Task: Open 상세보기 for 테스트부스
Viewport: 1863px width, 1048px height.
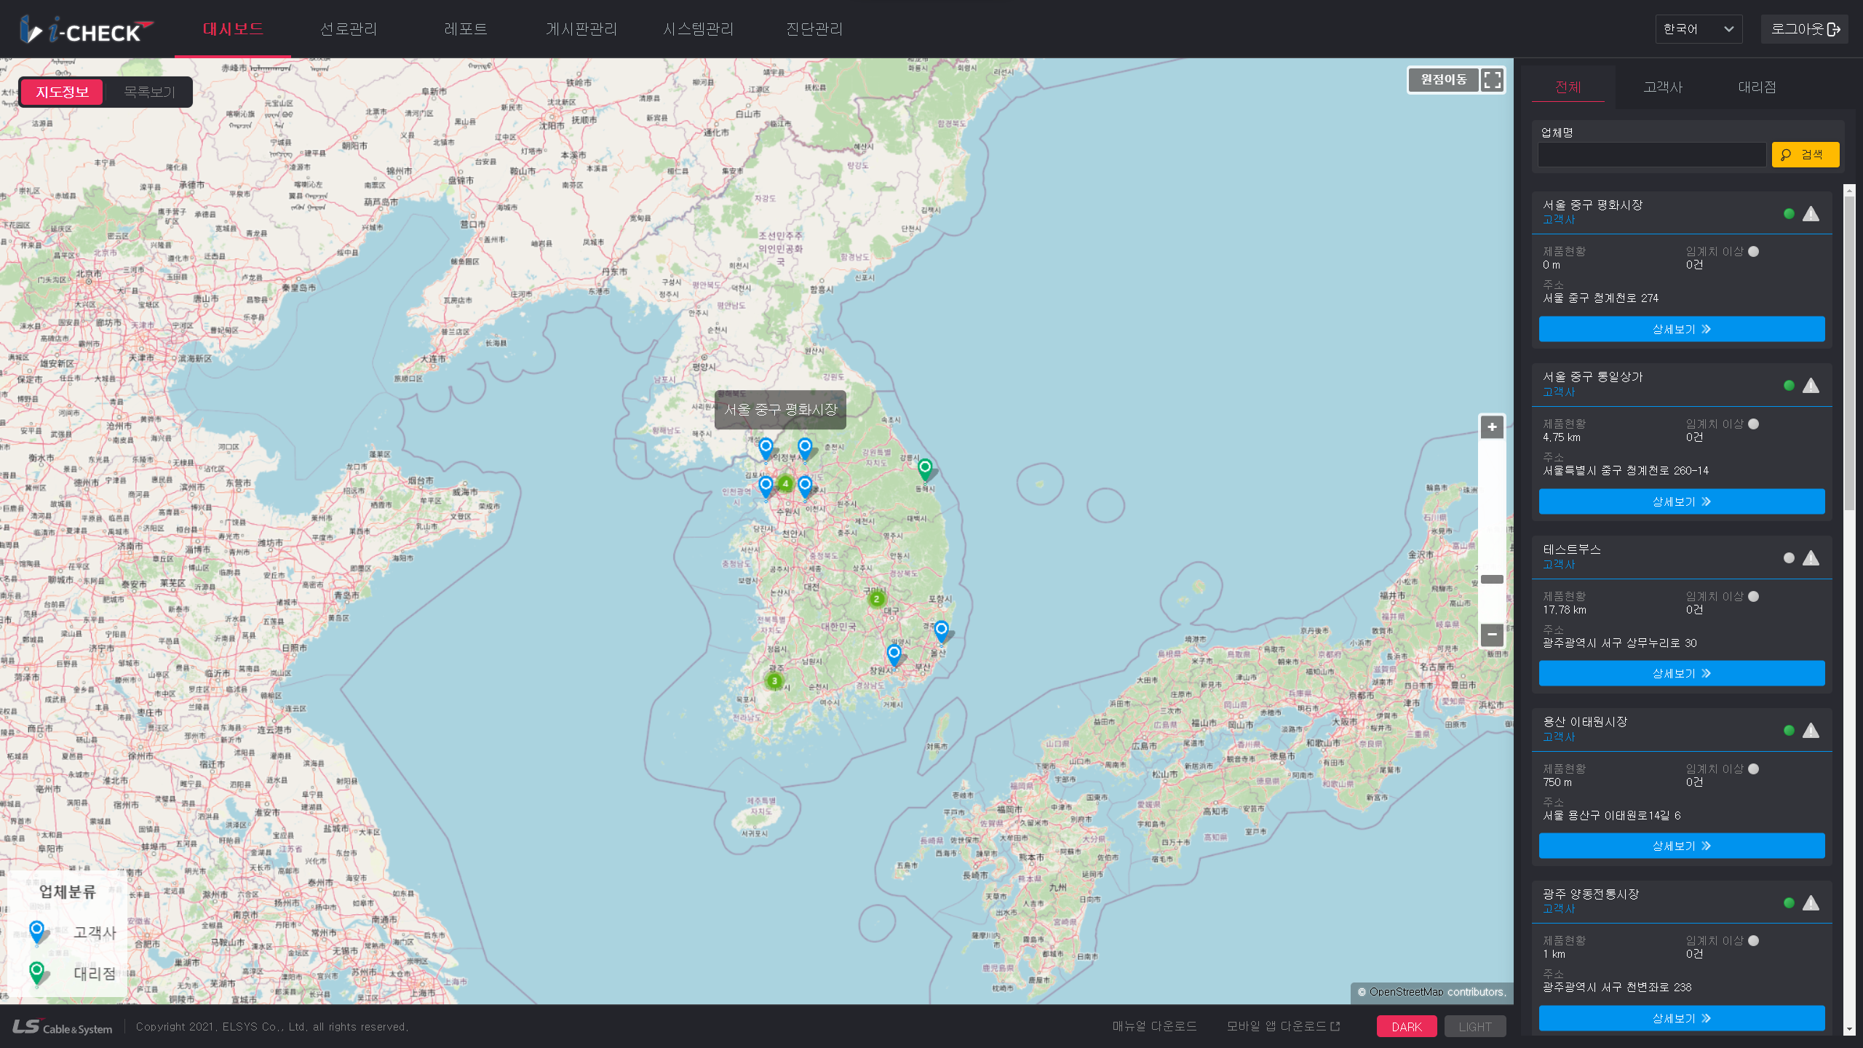Action: pyautogui.click(x=1682, y=673)
